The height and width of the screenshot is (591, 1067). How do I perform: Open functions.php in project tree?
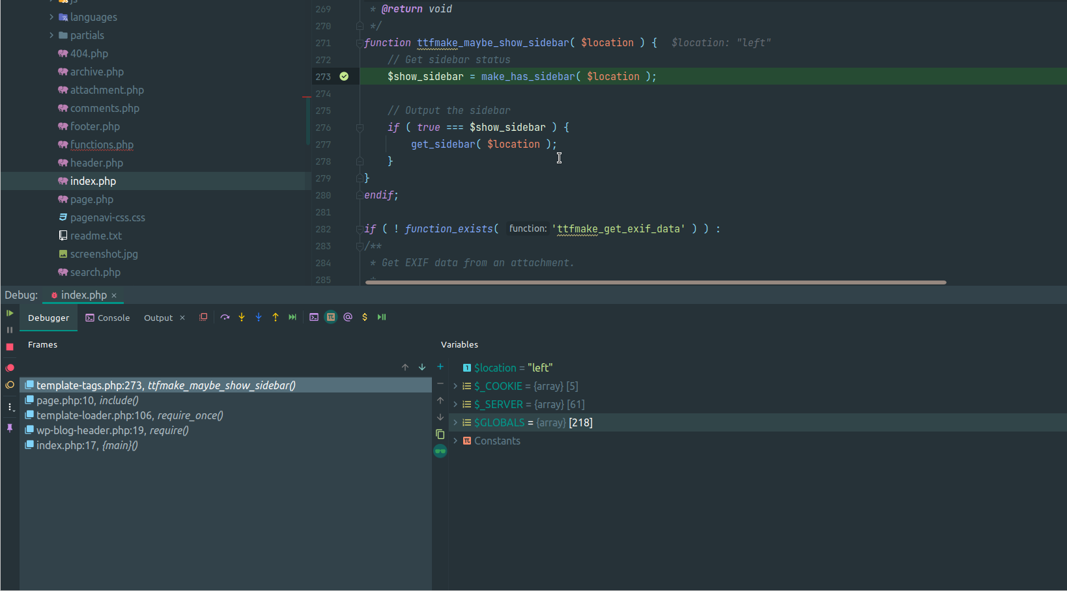[102, 144]
